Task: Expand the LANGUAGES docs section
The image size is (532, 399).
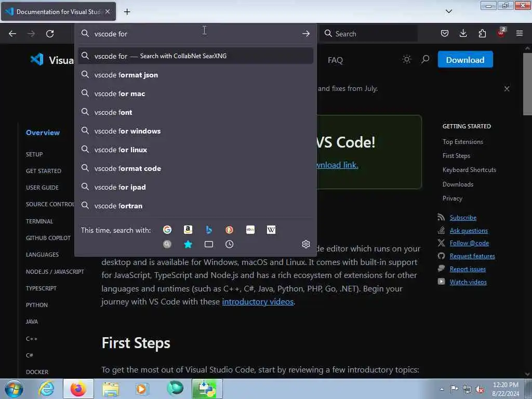Action: click(x=42, y=255)
